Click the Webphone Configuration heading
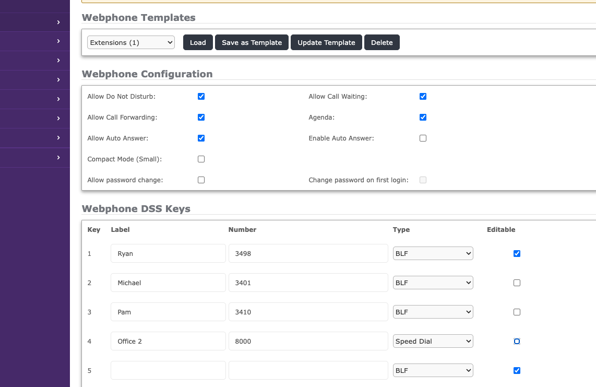The width and height of the screenshot is (596, 387). tap(147, 74)
